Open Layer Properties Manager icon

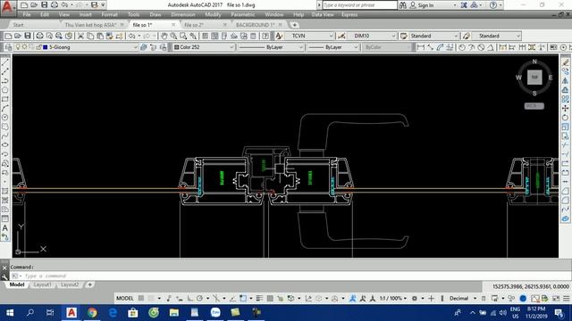coord(8,47)
